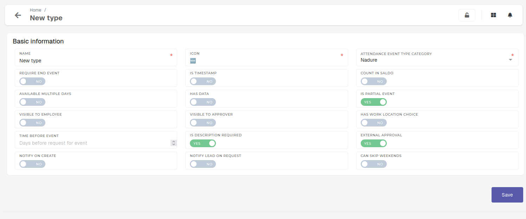Screen dimensions: 526x219
Task: Enable Visible To Employee switch
Action: (x=32, y=123)
